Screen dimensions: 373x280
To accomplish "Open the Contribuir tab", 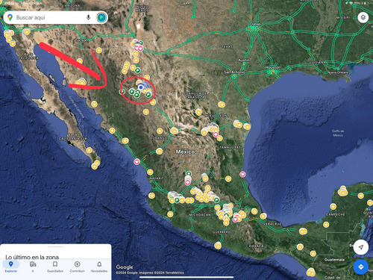I will point(77,267).
